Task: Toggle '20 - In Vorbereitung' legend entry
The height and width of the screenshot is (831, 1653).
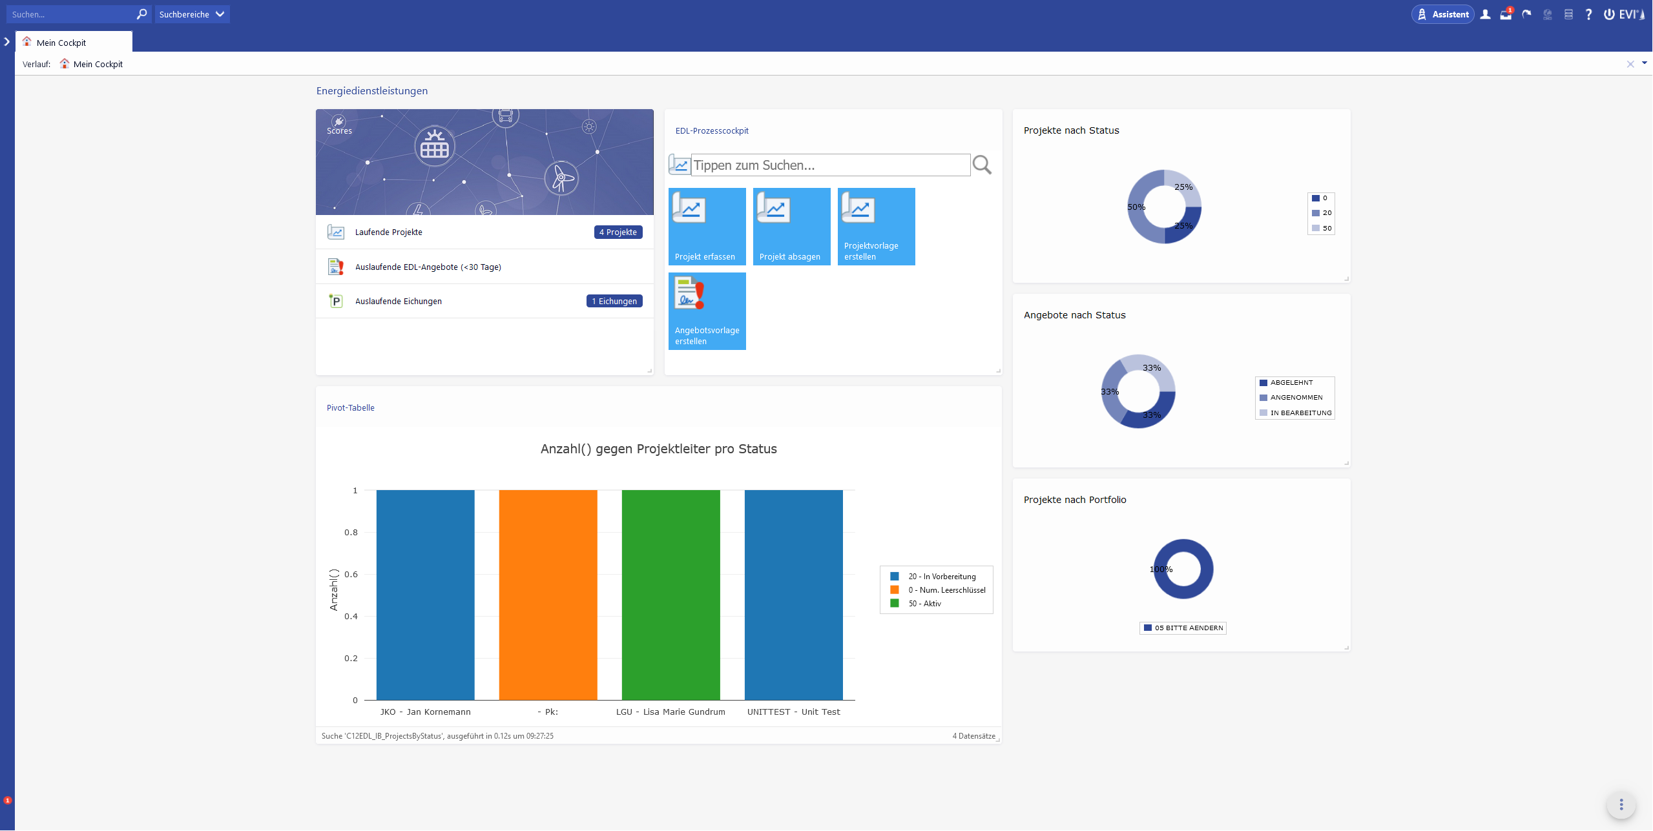Action: [x=941, y=577]
